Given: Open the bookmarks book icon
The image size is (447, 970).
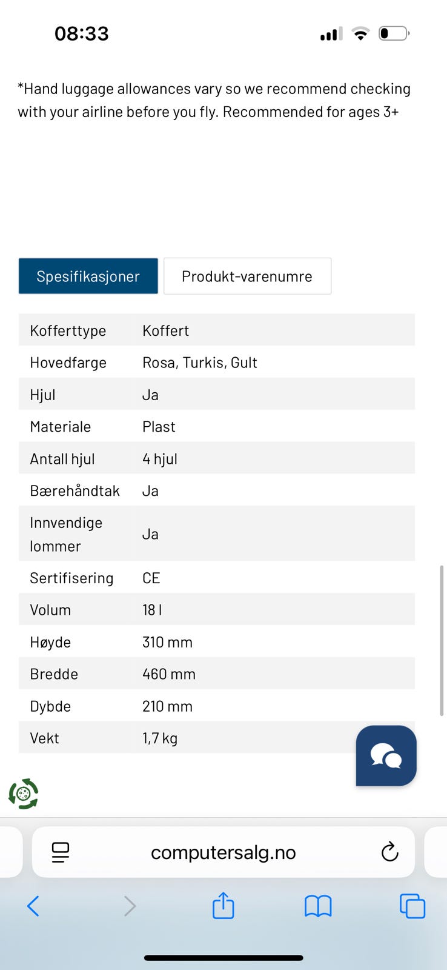Looking at the screenshot, I should click(317, 906).
